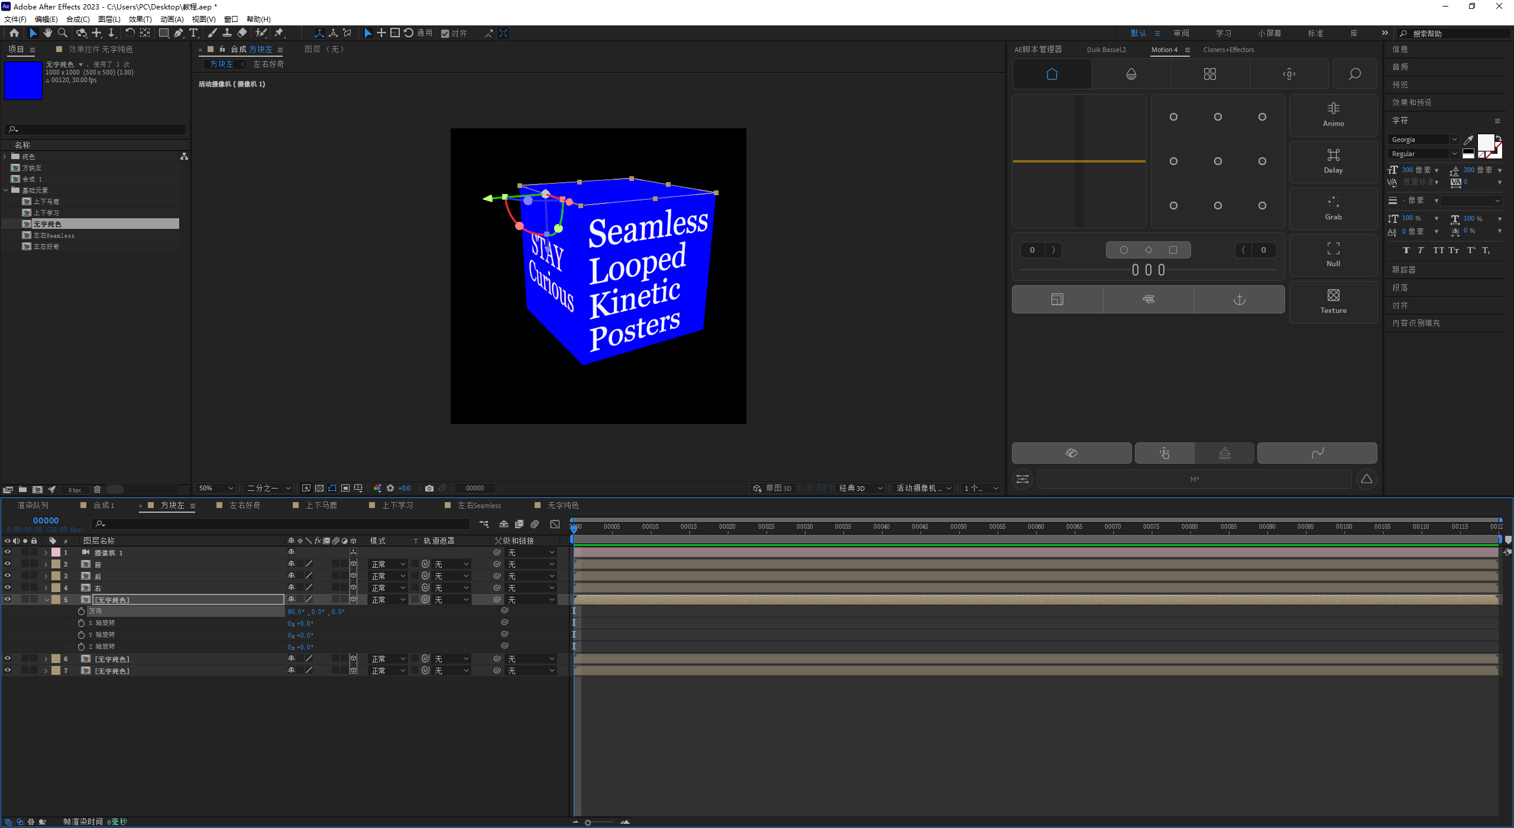Select 左右Seamless in project panel

pyautogui.click(x=54, y=235)
